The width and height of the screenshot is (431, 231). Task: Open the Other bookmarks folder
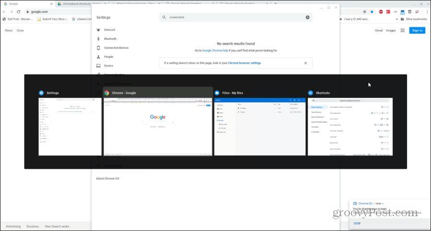414,19
